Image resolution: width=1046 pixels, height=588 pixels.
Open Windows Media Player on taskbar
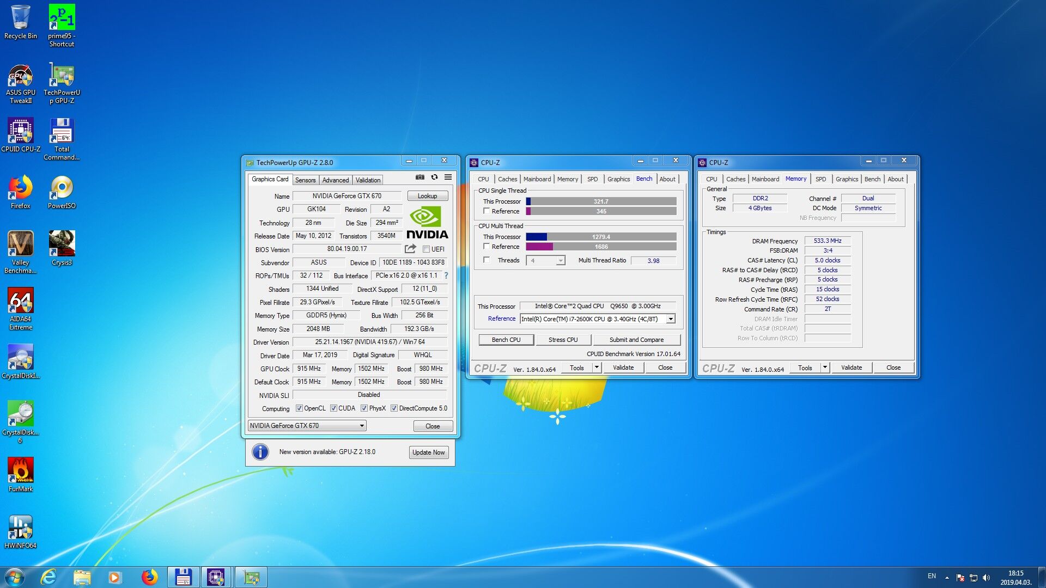(x=115, y=577)
